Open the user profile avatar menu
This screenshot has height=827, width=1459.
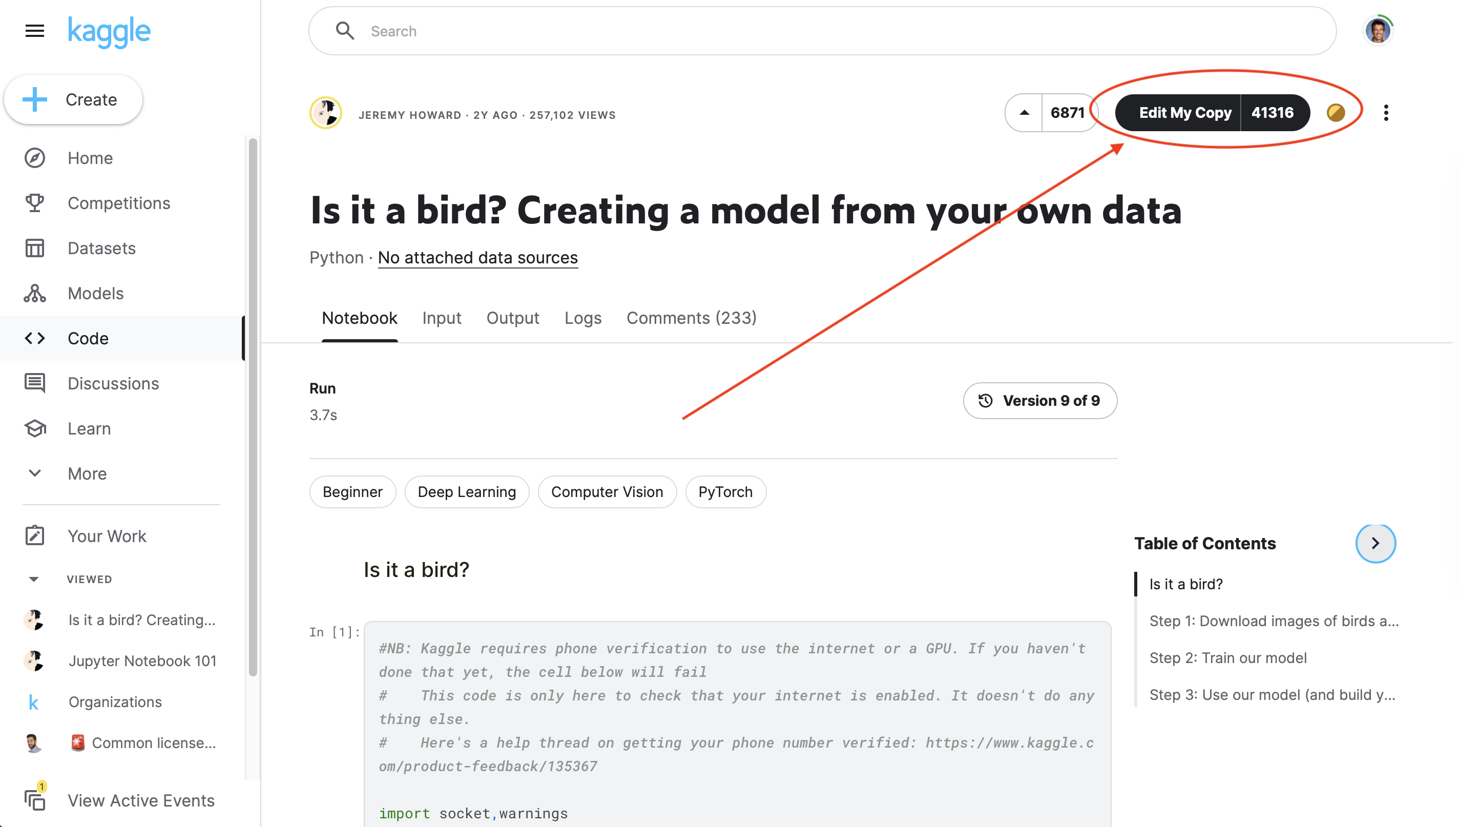tap(1379, 31)
